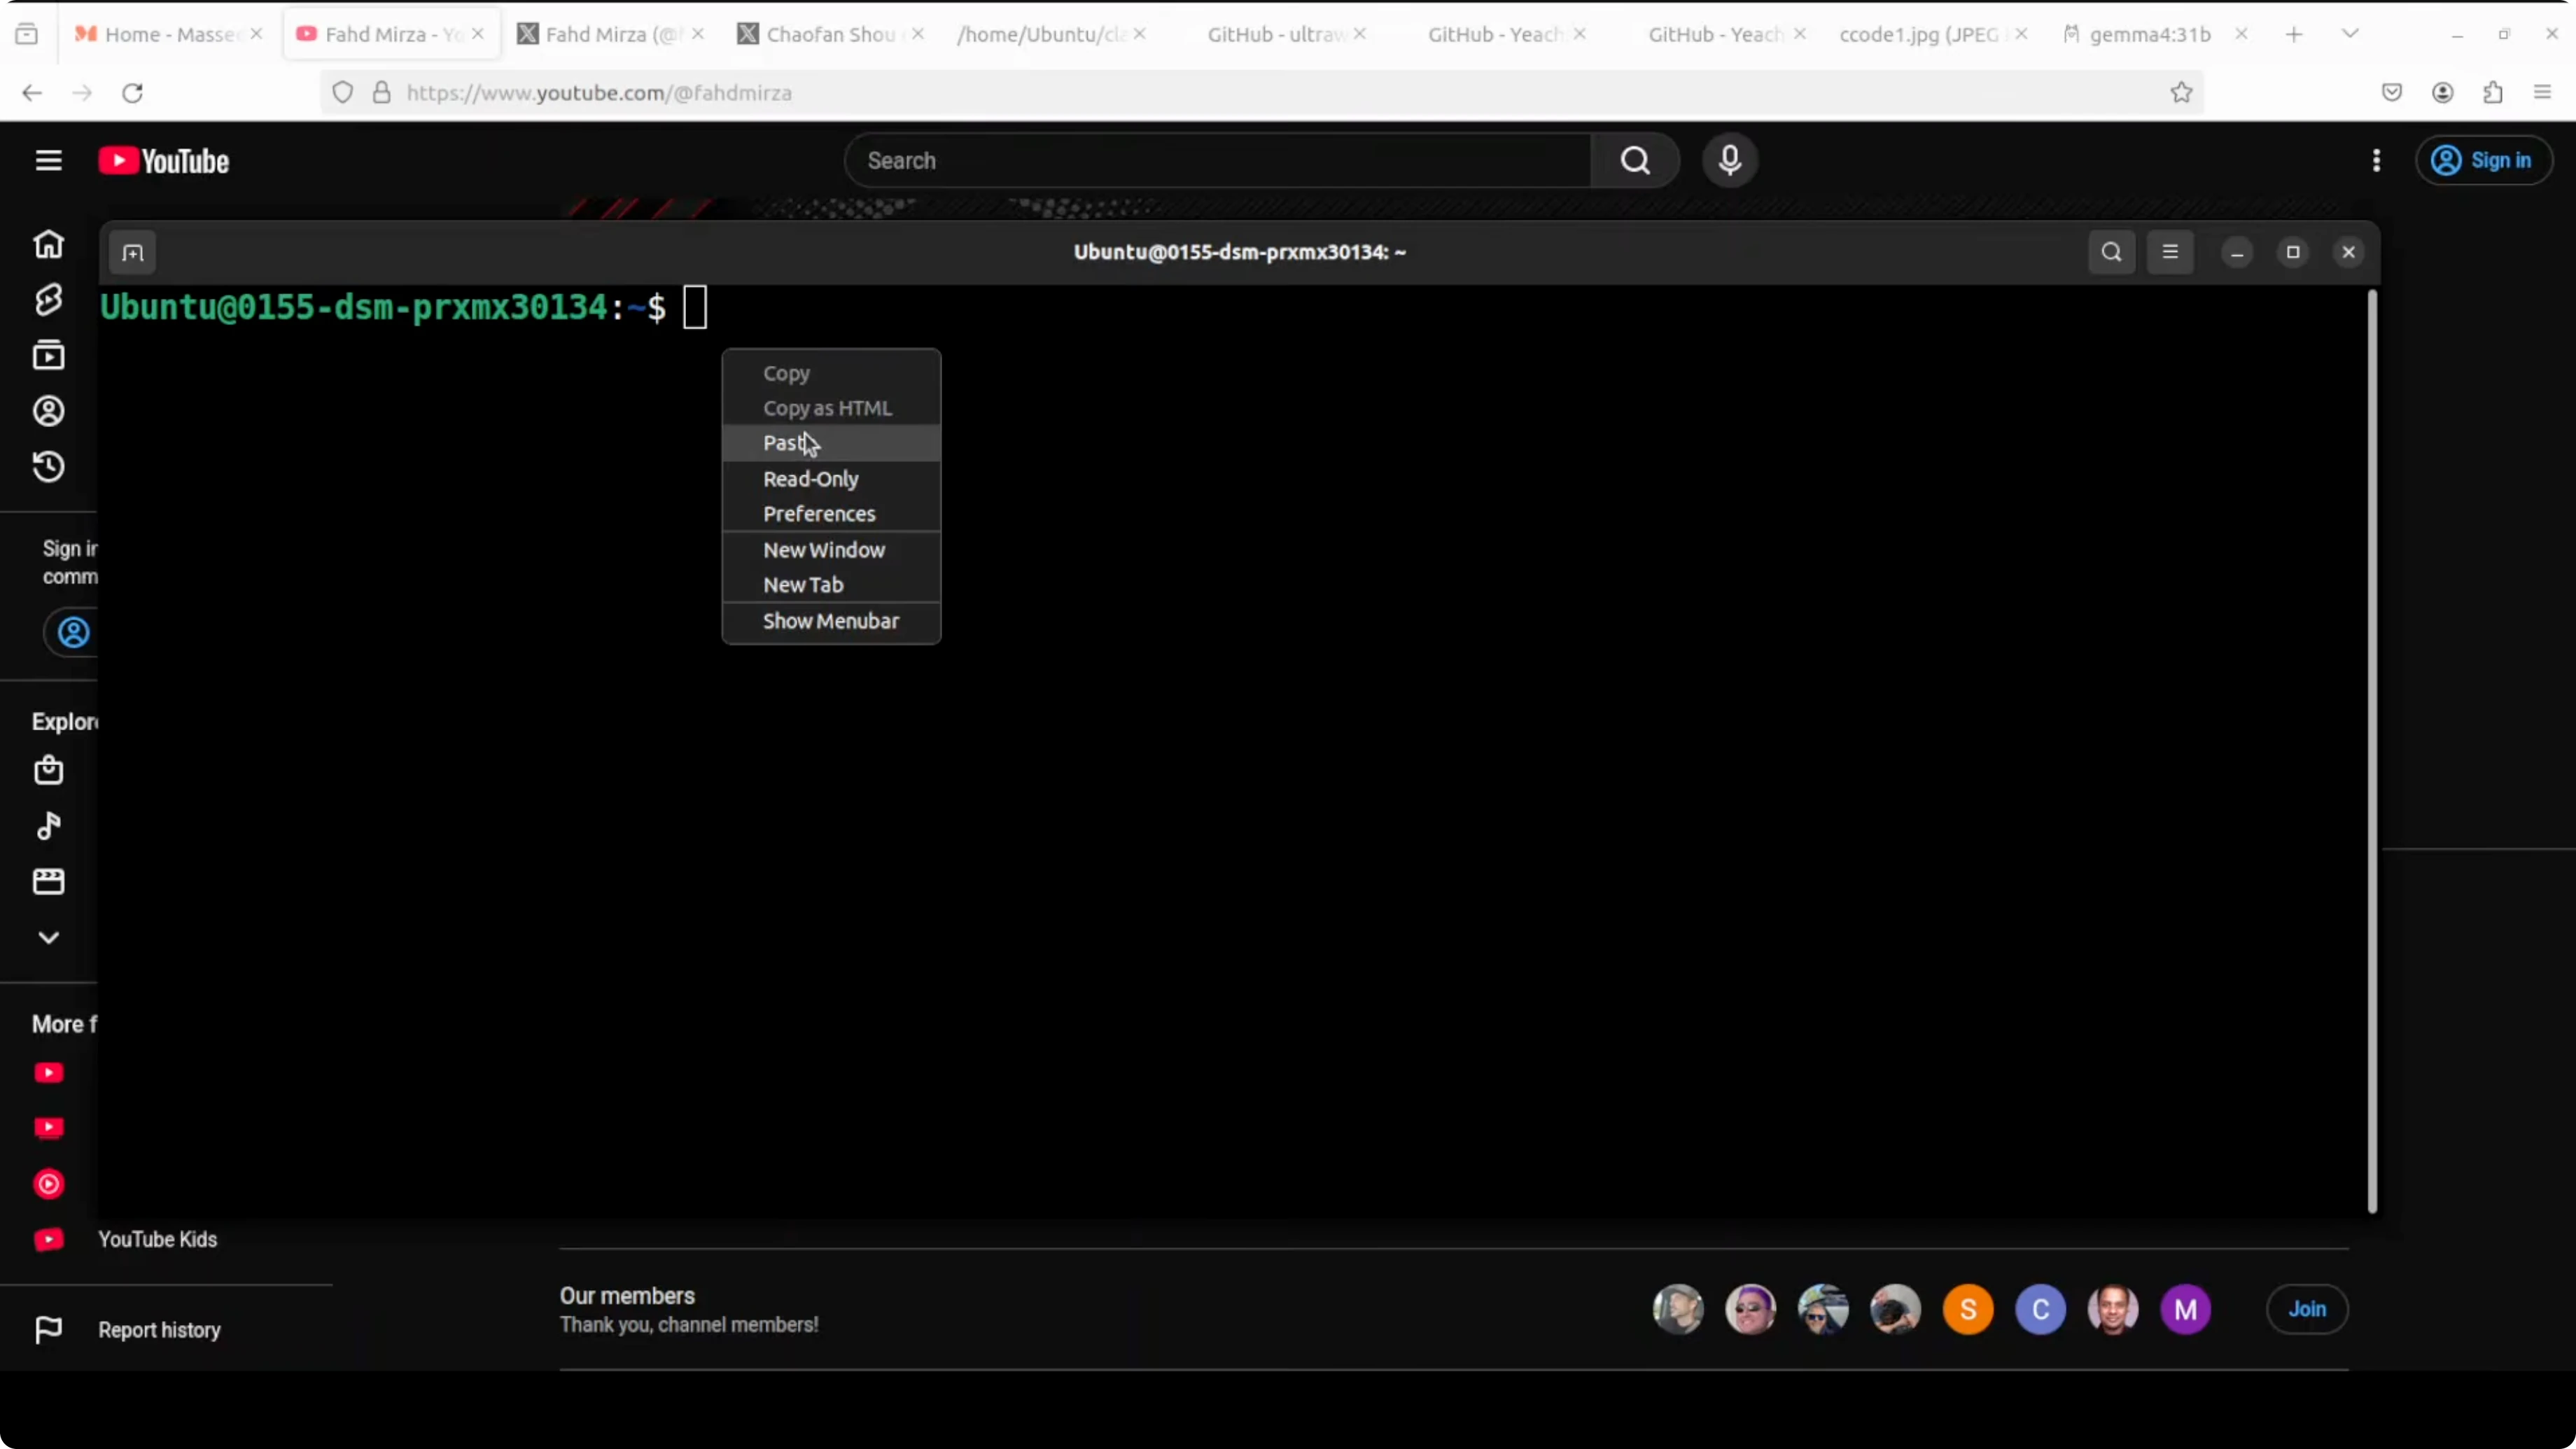
Task: Open YouTube Shorts in sidebar
Action: (48, 299)
